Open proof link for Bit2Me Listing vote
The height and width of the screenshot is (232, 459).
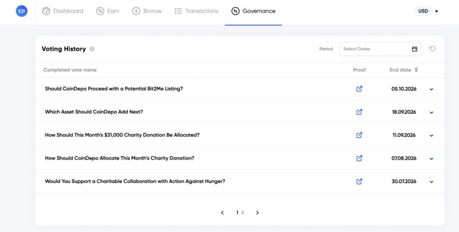(359, 89)
